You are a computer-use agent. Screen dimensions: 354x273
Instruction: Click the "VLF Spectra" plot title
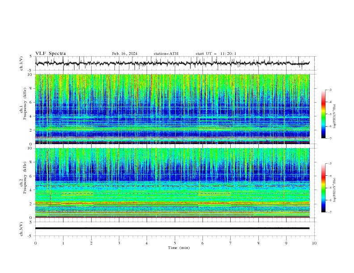pyautogui.click(x=51, y=54)
